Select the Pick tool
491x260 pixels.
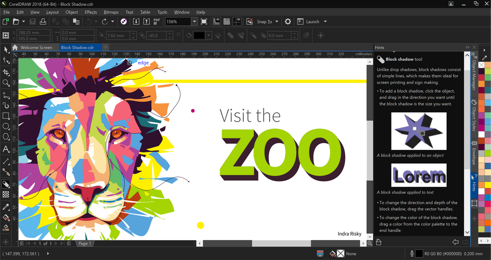tap(6, 49)
